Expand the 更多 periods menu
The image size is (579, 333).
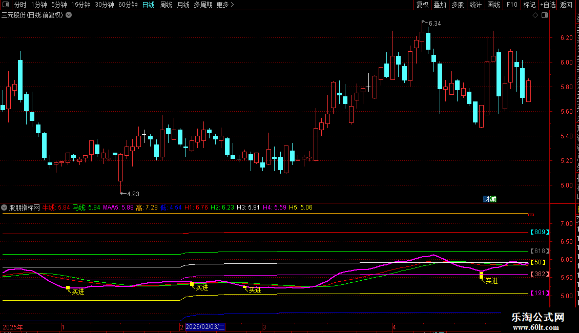click(x=225, y=5)
